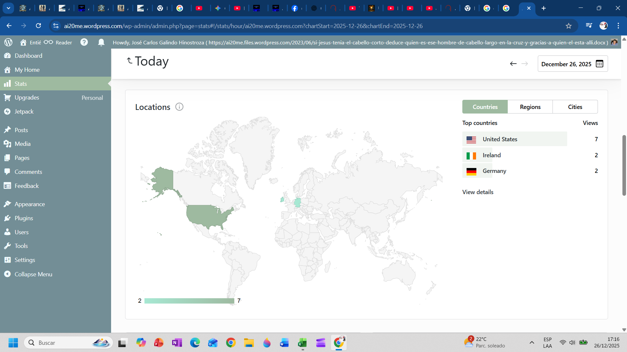
Task: Collapse the admin sidebar menu
Action: (33, 274)
